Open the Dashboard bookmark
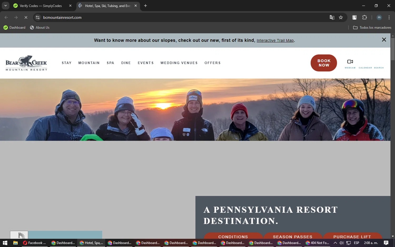395x247 pixels. click(14, 27)
